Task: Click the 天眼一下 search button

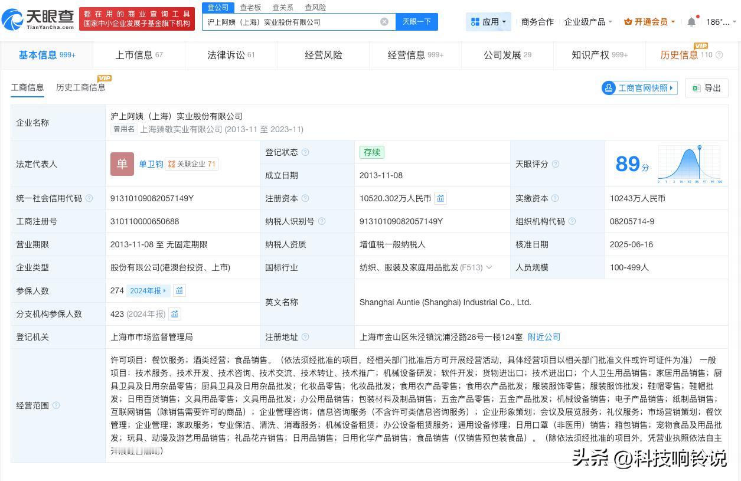Action: click(x=417, y=22)
